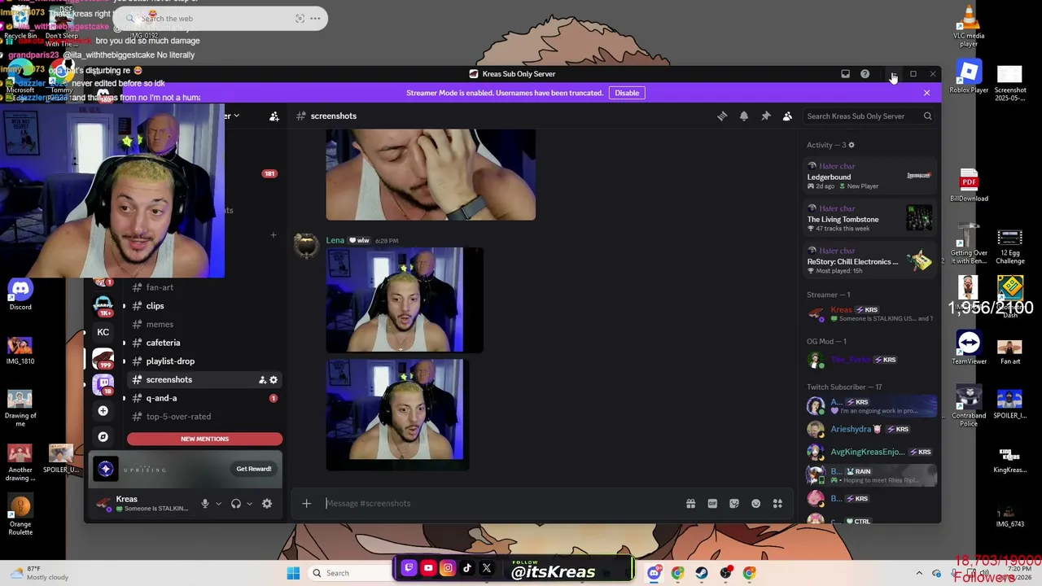Create invite for screenshots channel

point(262,380)
